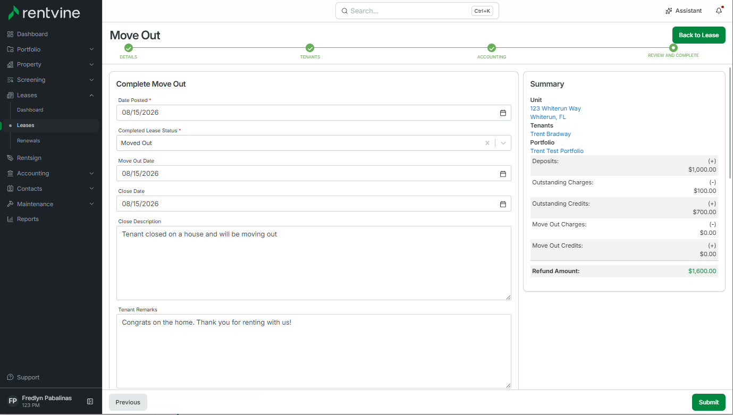Collapse the Leases sidebar section
Screen dimensions: 733x415
[91, 95]
